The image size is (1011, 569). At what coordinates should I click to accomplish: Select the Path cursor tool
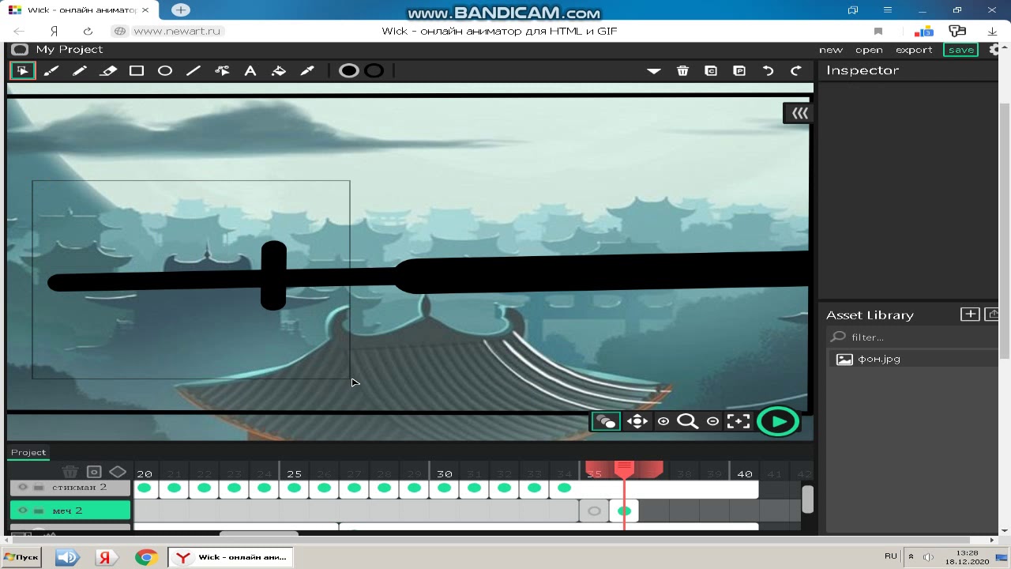(222, 70)
